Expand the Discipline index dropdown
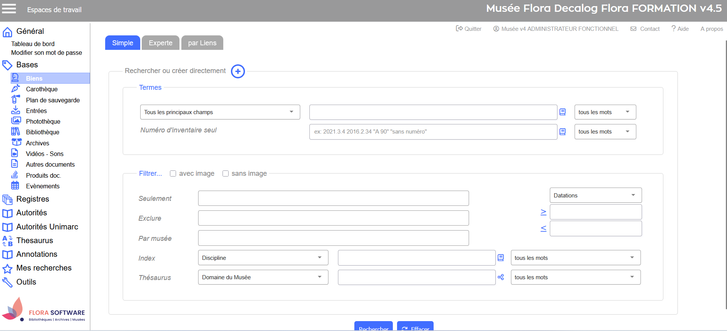 [x=263, y=258]
